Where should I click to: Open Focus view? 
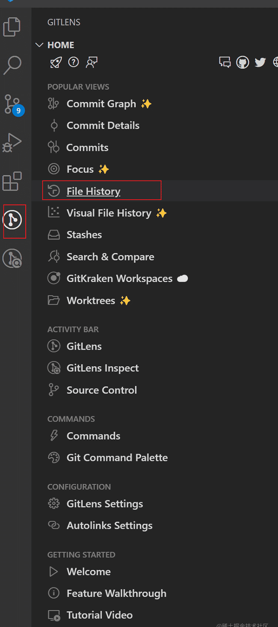tap(80, 169)
